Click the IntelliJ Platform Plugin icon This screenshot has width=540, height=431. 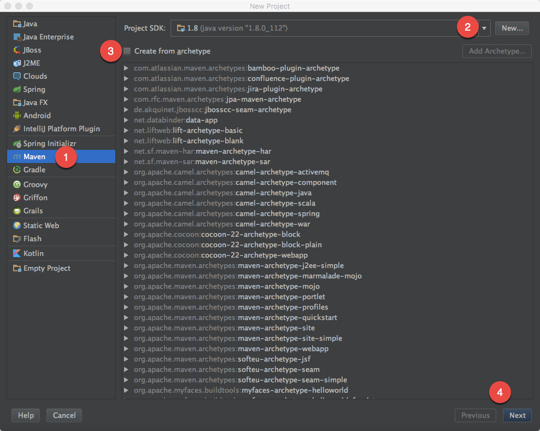pos(17,129)
